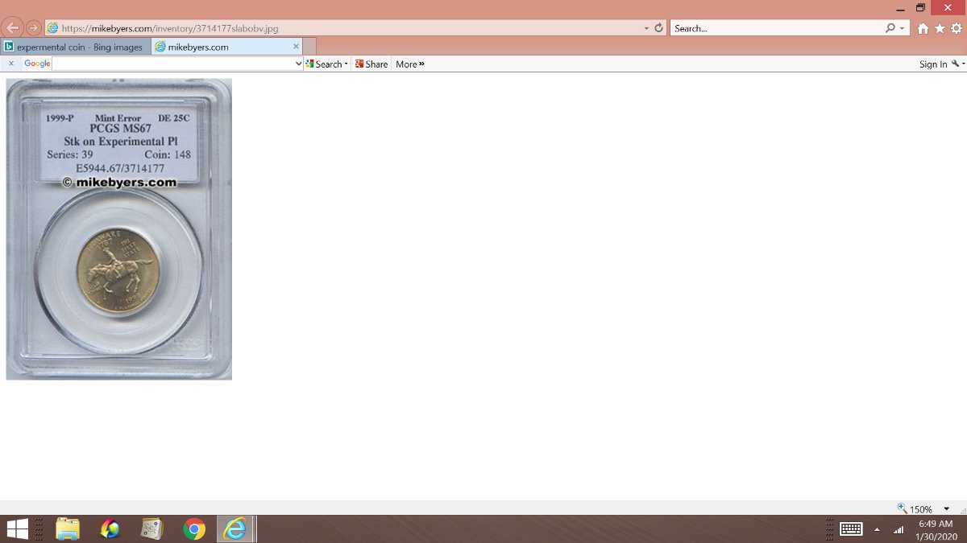This screenshot has height=543, width=967.
Task: Click the network signal icon in the tray
Action: tap(899, 529)
